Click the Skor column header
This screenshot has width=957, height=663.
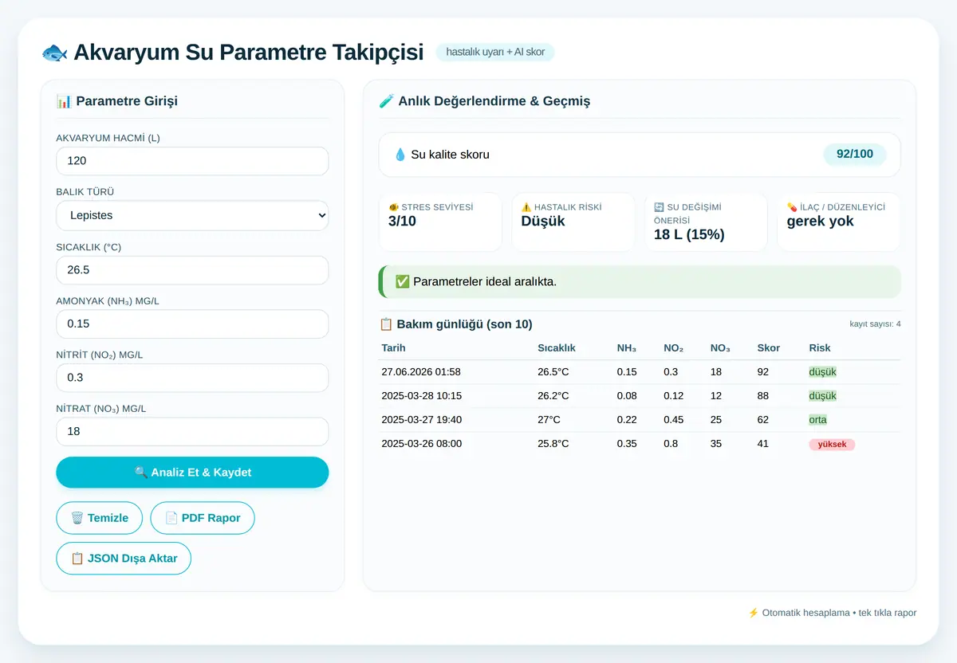tap(769, 348)
